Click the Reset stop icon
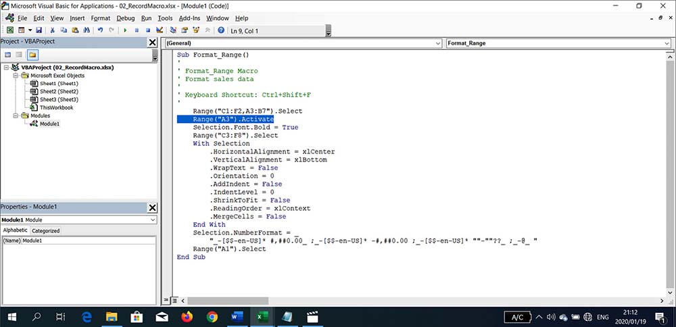The height and width of the screenshot is (327, 676). click(148, 30)
